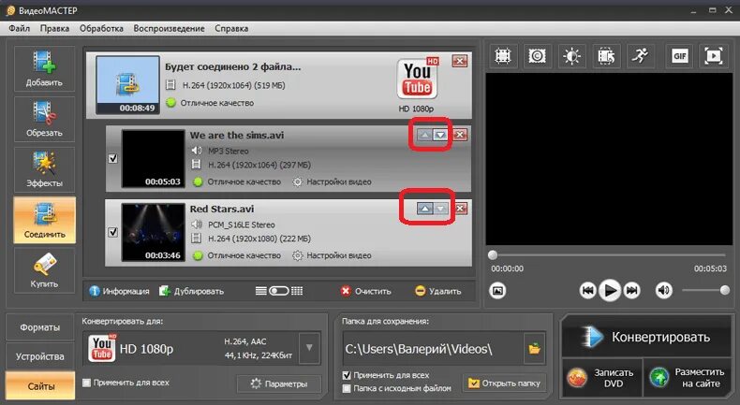The height and width of the screenshot is (405, 740).
Task: Uncheck the We are the sims.avi checkbox
Action: click(x=112, y=158)
